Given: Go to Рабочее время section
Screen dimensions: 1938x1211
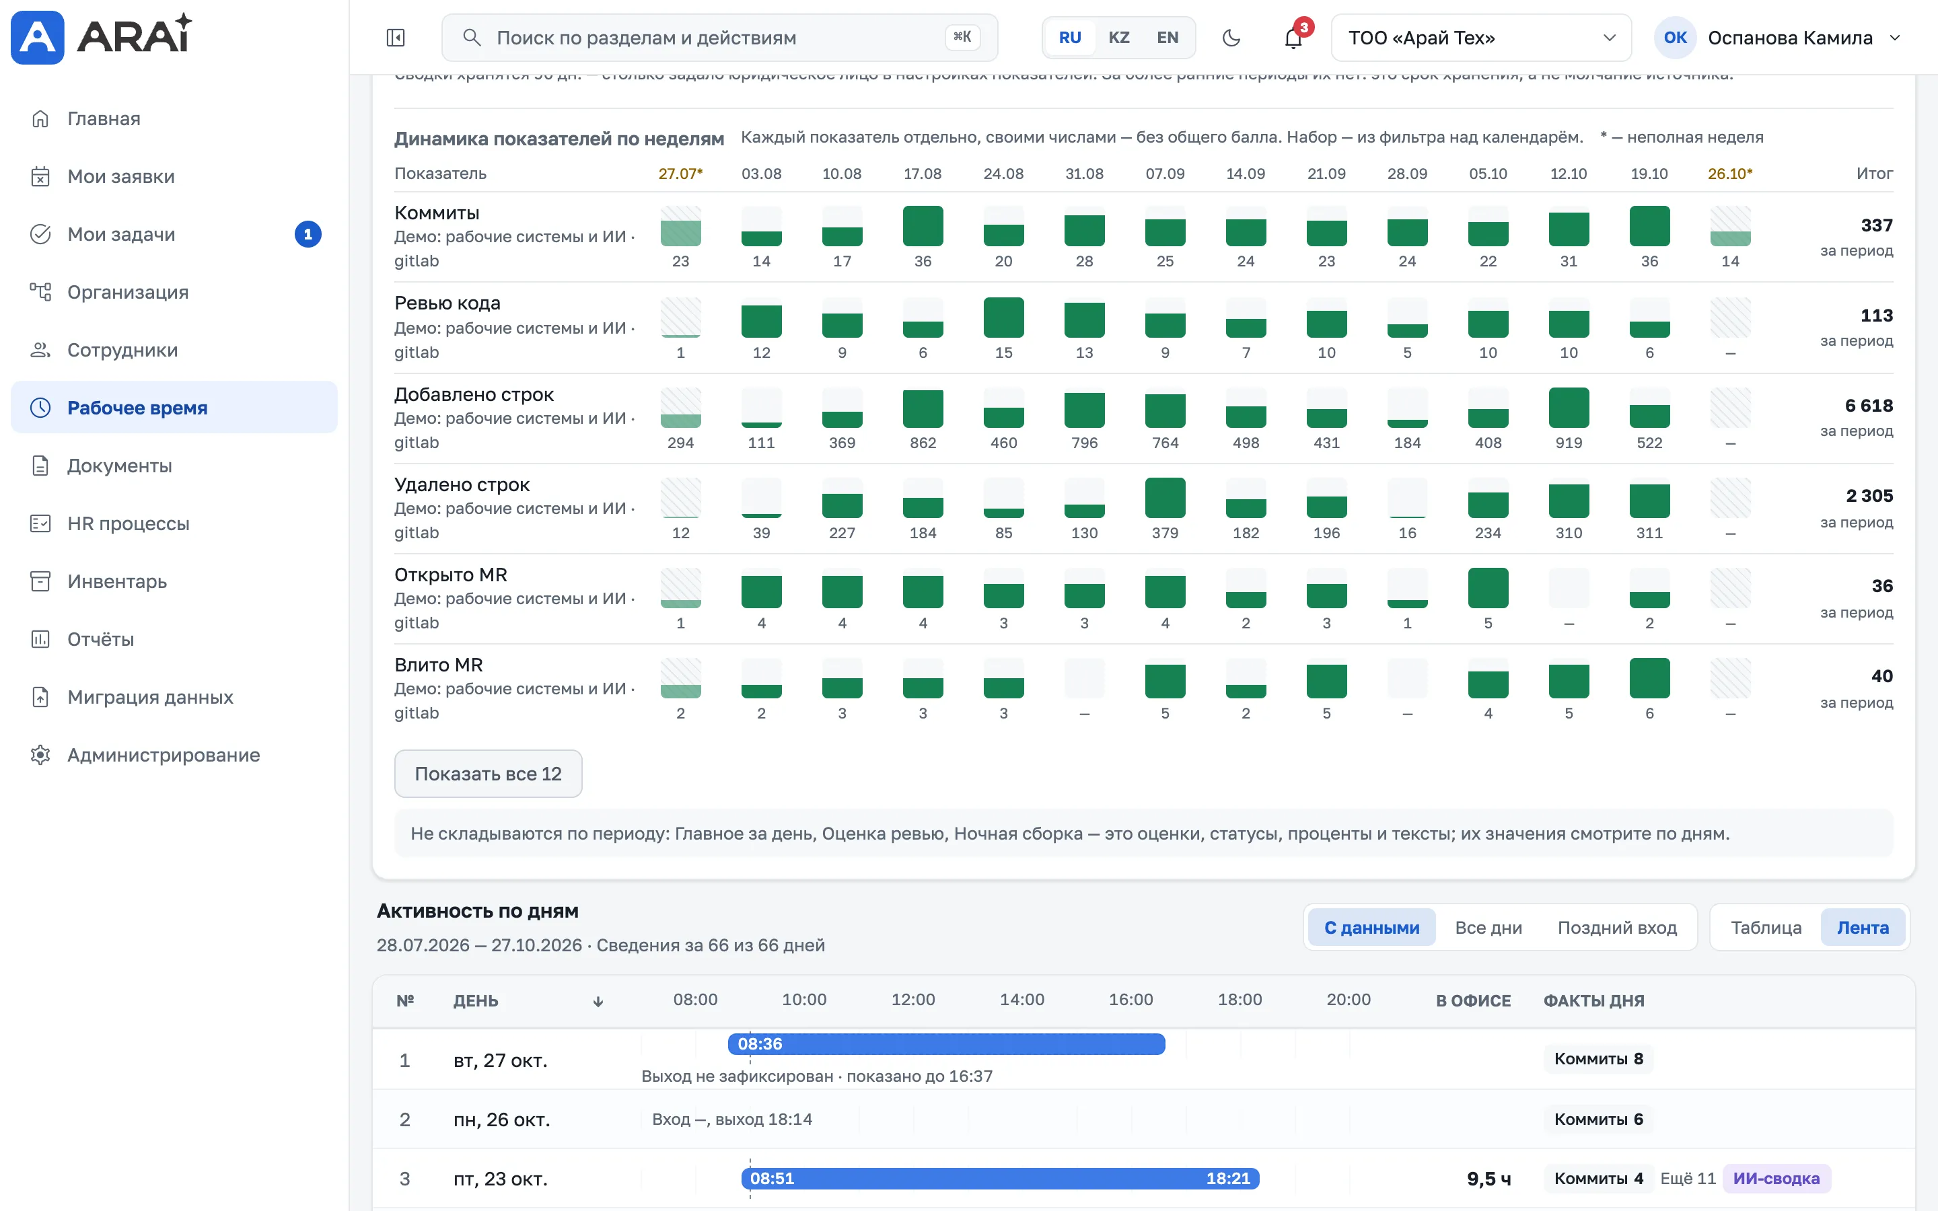Looking at the screenshot, I should tap(174, 408).
